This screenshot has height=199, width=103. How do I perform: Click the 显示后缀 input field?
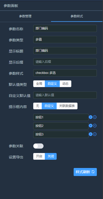coord(65,62)
